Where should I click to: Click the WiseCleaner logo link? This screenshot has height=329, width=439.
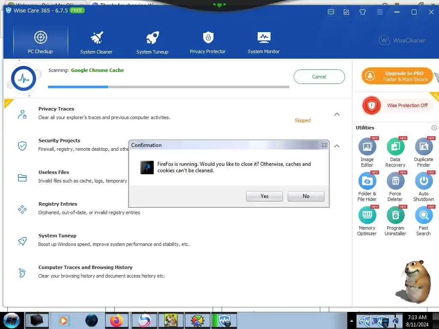402,41
